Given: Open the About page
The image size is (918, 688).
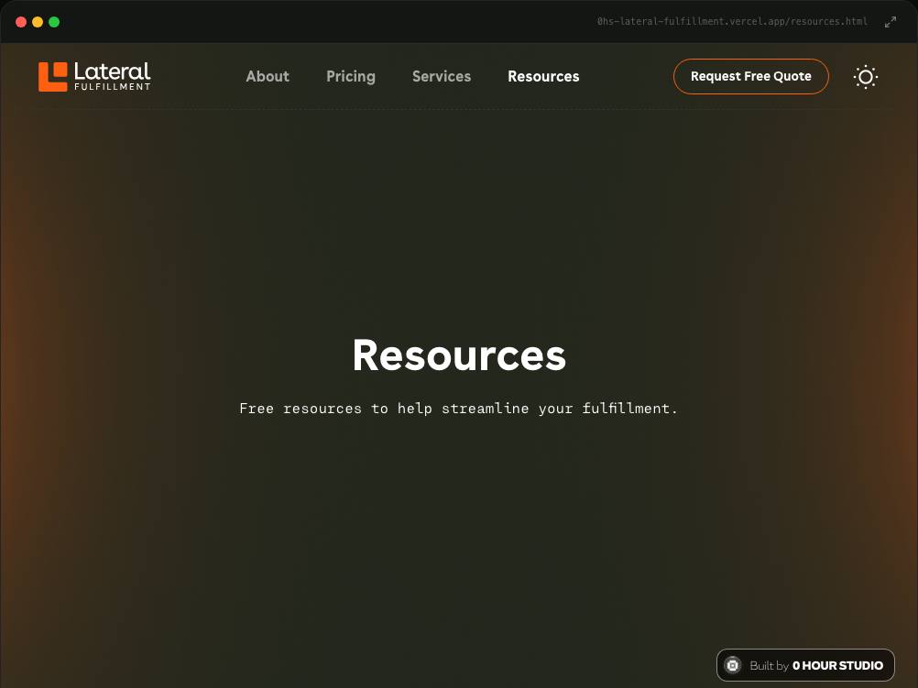Looking at the screenshot, I should (x=268, y=77).
